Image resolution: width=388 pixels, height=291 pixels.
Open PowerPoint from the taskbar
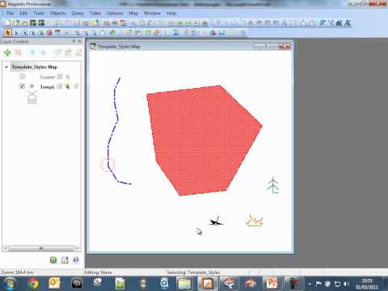click(x=272, y=284)
